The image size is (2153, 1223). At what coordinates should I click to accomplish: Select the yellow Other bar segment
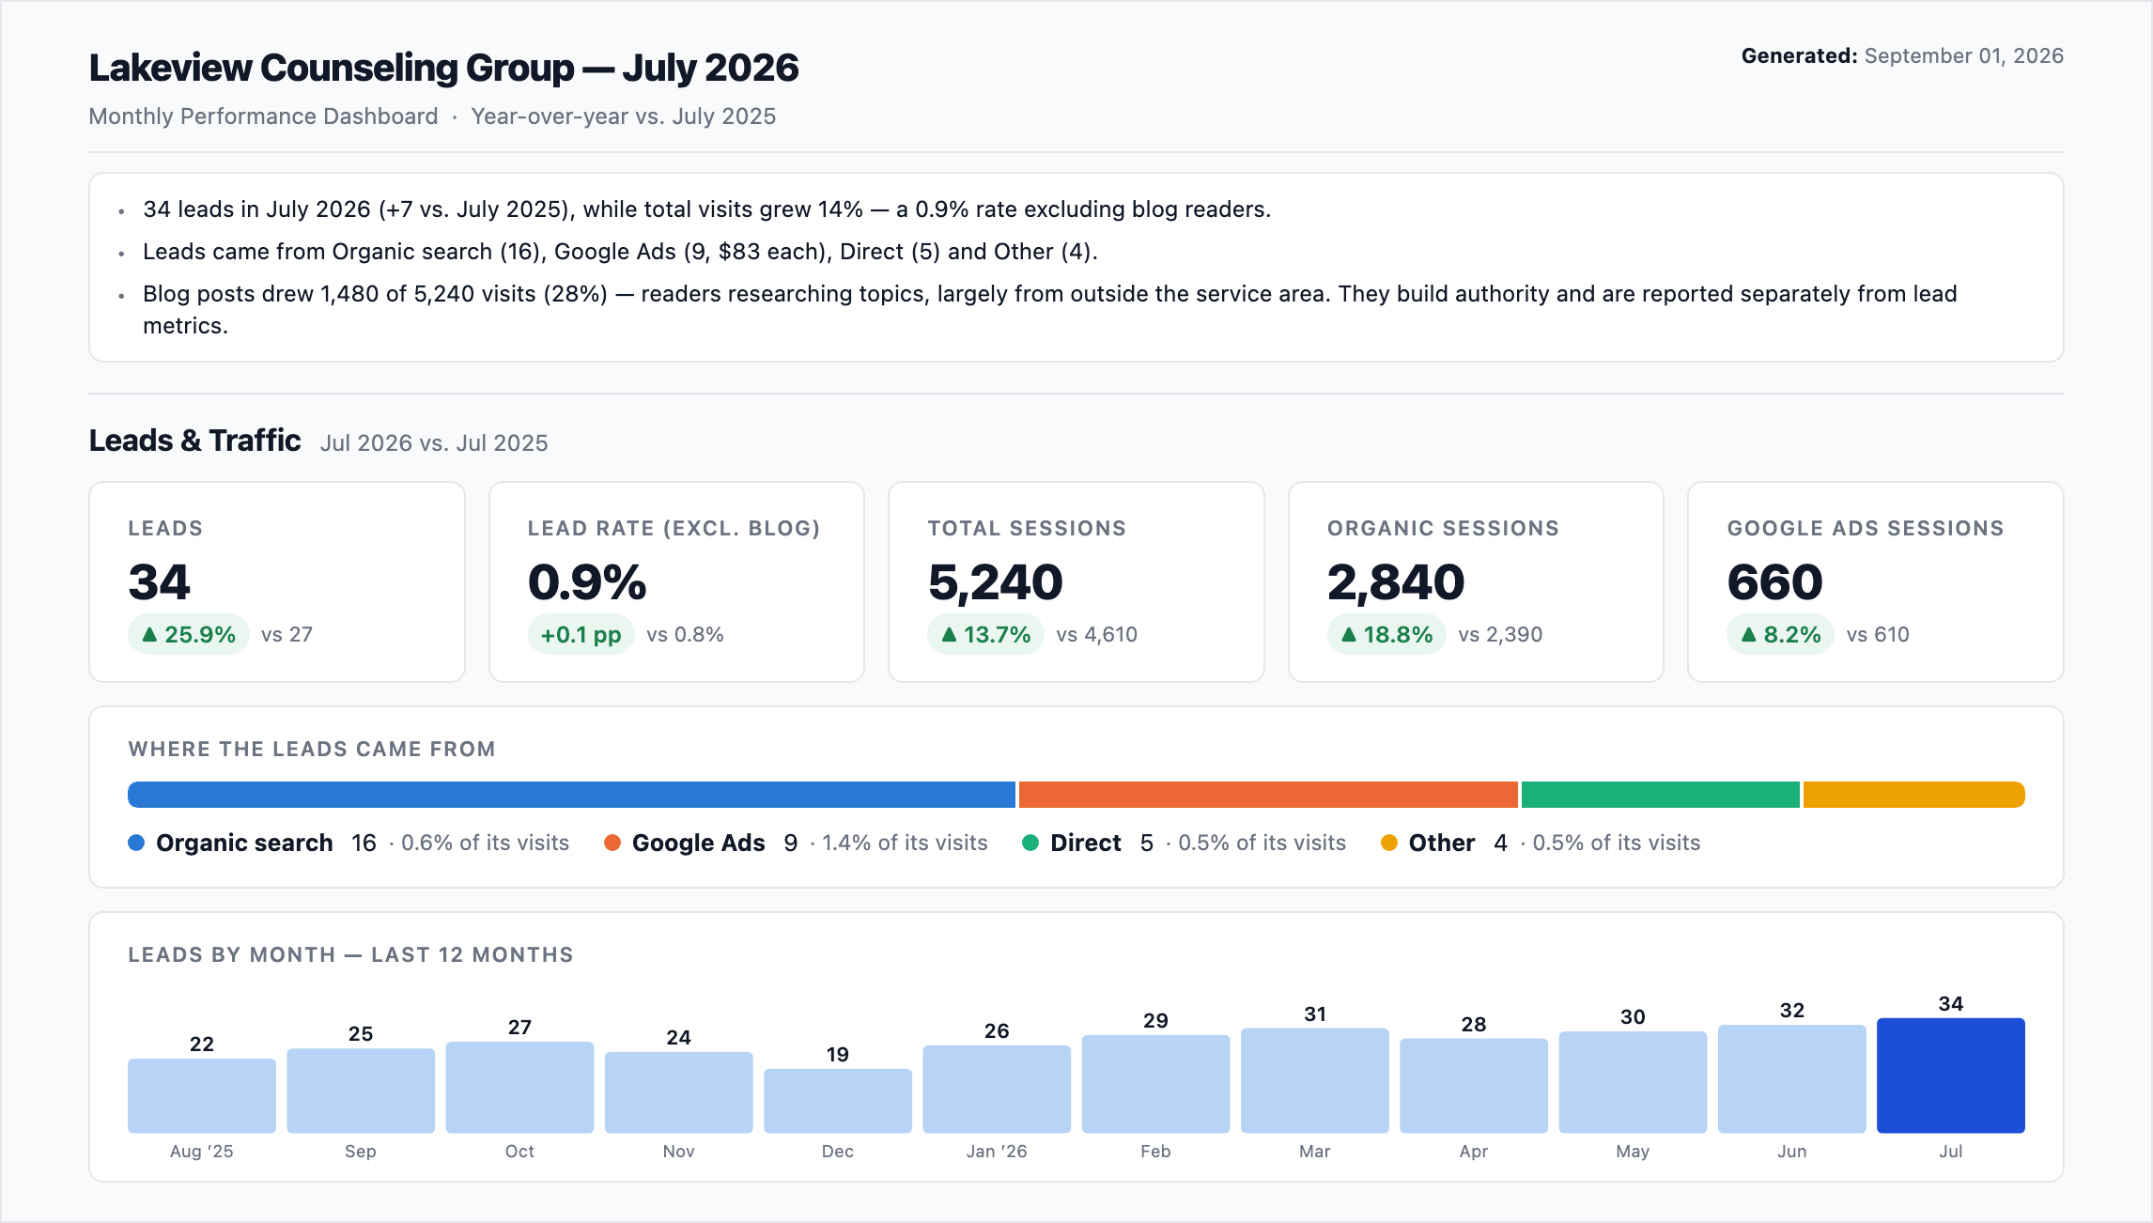[x=1914, y=795]
